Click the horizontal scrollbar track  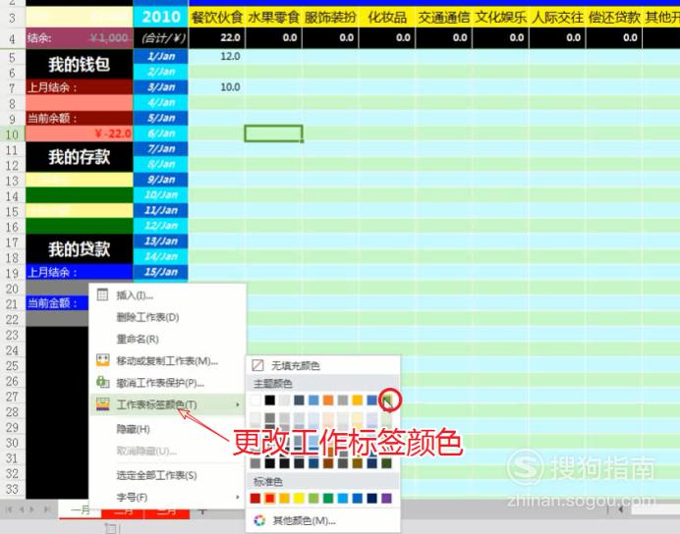point(654,509)
